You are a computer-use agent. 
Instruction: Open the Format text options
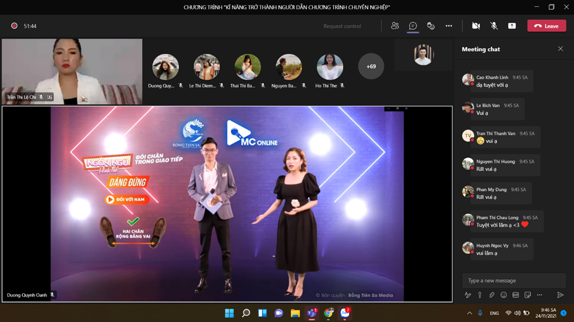(468, 295)
